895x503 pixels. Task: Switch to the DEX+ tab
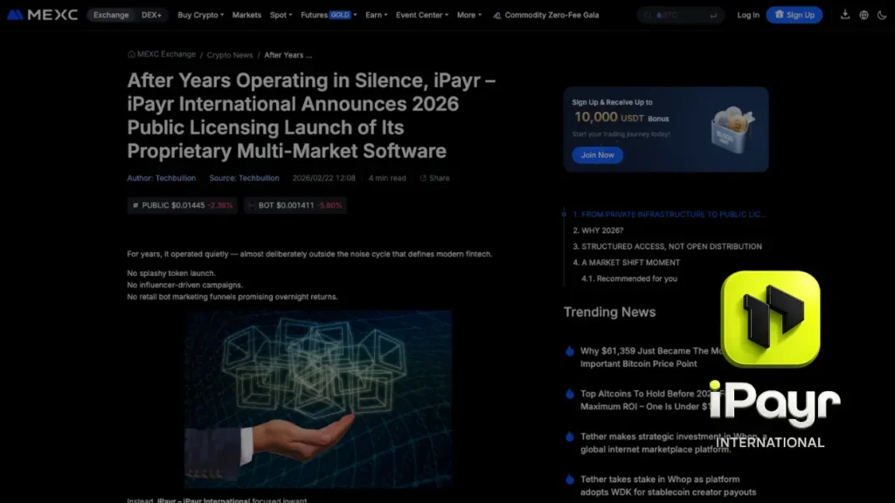tap(151, 15)
